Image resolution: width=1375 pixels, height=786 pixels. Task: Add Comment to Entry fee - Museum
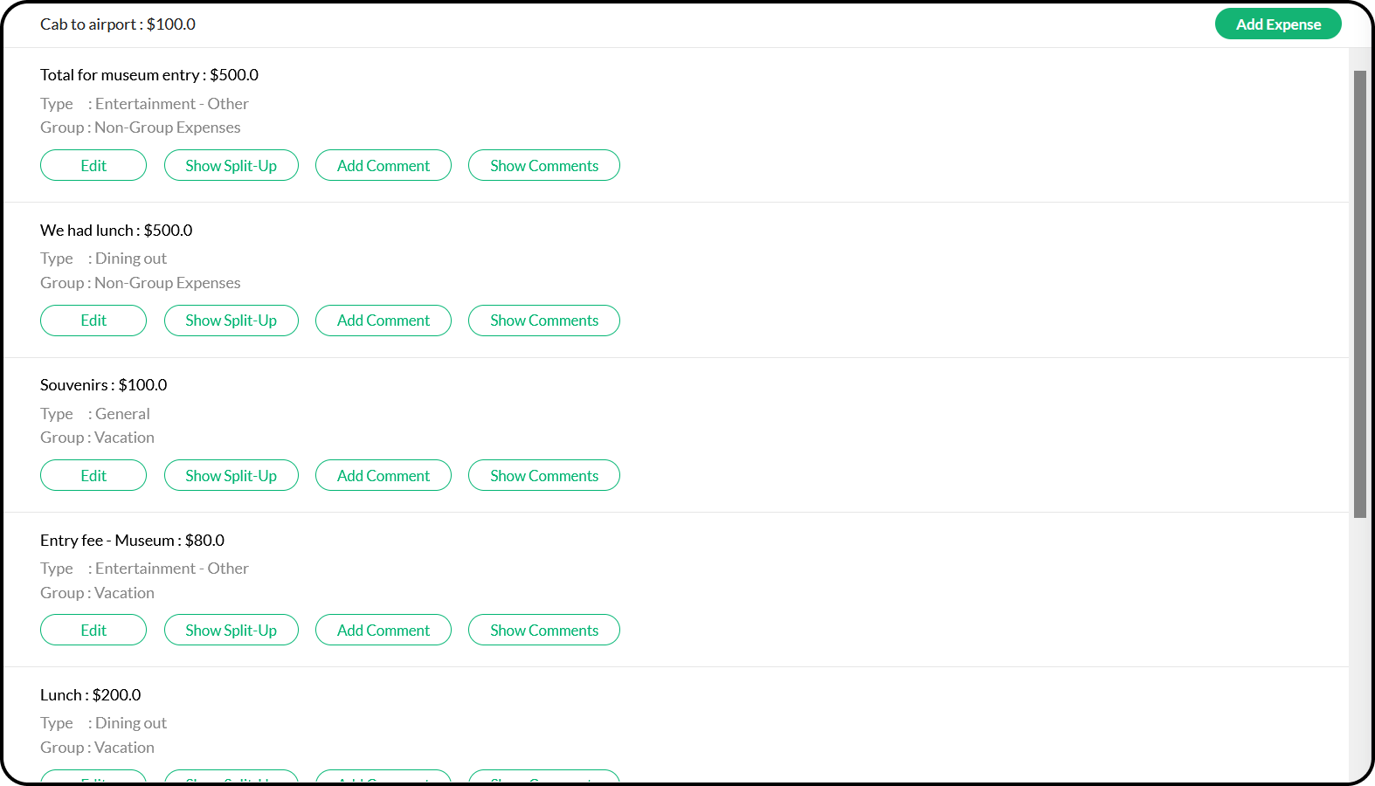383,630
